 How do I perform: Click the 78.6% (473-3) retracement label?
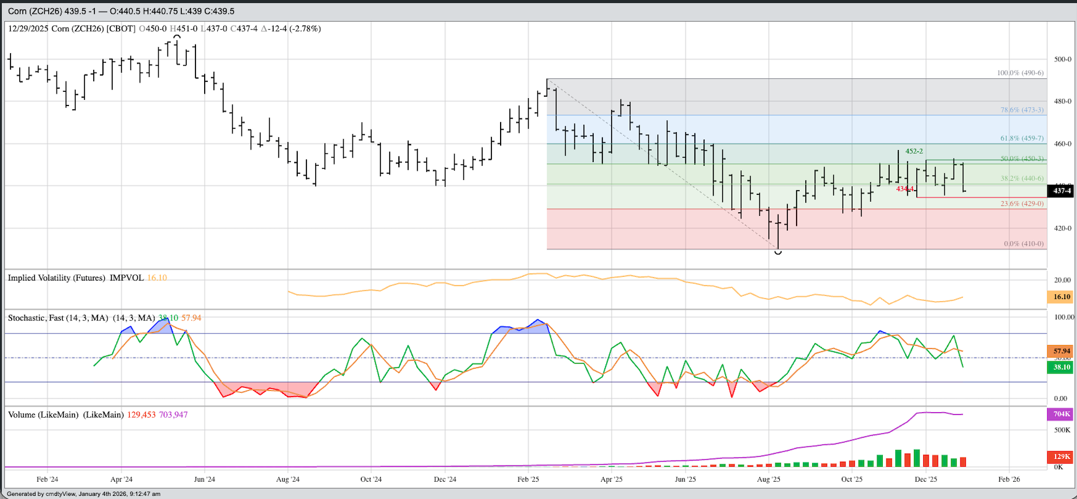coord(1021,110)
